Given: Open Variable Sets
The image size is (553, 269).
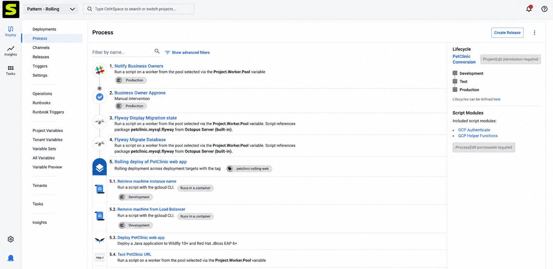Looking at the screenshot, I should click(x=44, y=149).
